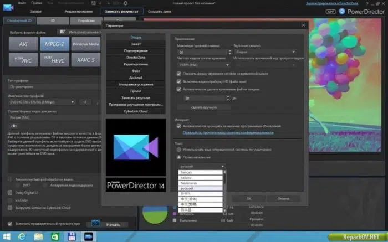This screenshot has height=242, width=388.
Task: Select the MPEG-2 format button
Action: pyautogui.click(x=54, y=44)
